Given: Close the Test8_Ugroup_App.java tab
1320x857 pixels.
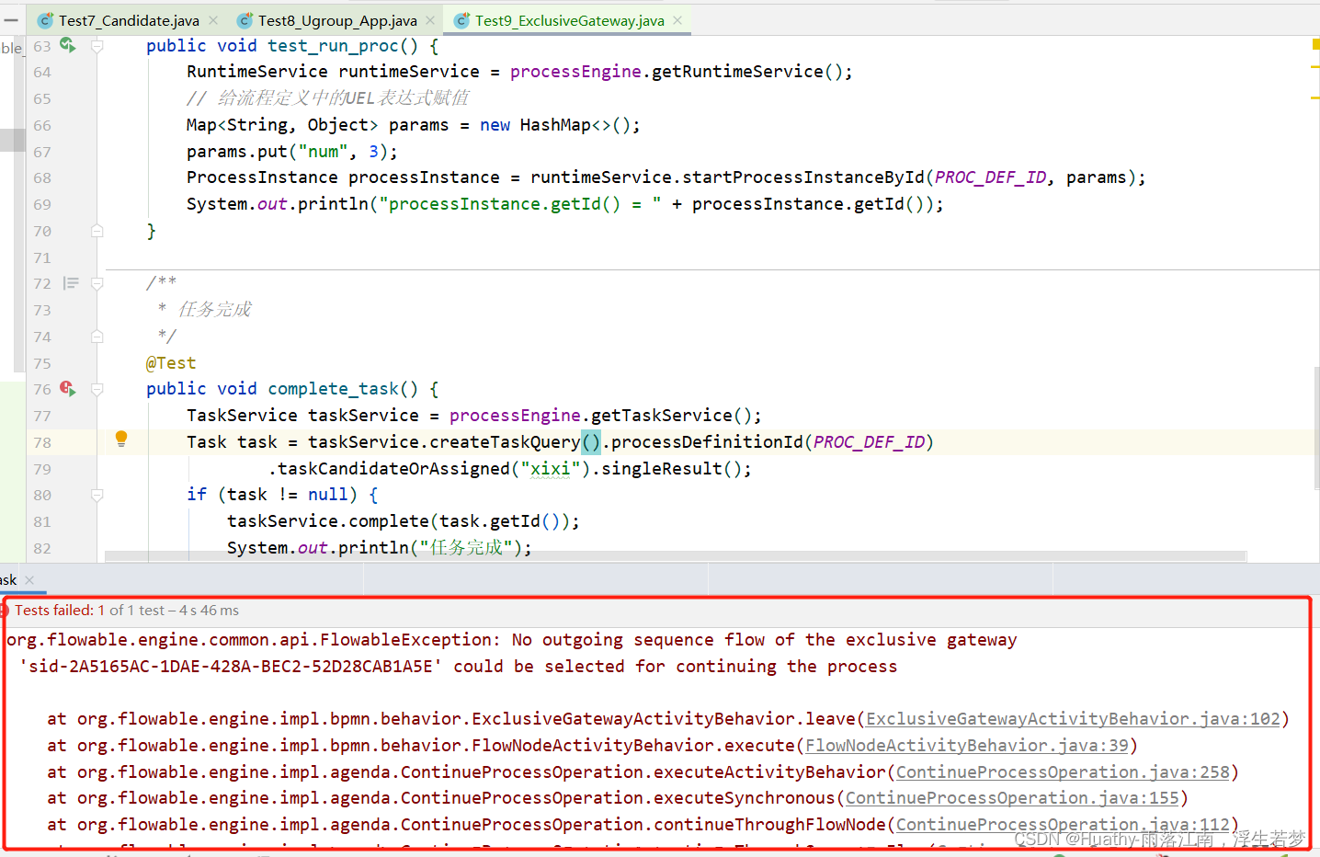Looking at the screenshot, I should (431, 20).
